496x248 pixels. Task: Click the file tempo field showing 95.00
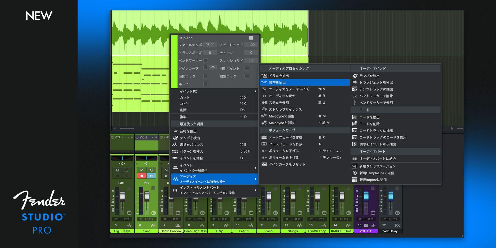pyautogui.click(x=210, y=45)
